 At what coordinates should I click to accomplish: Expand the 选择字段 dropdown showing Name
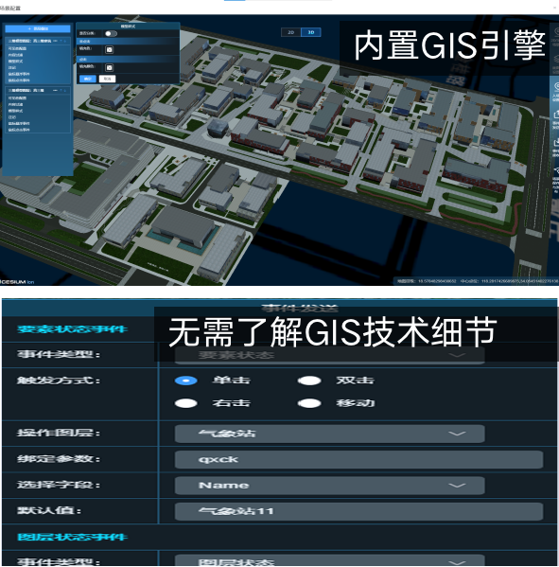coord(329,486)
